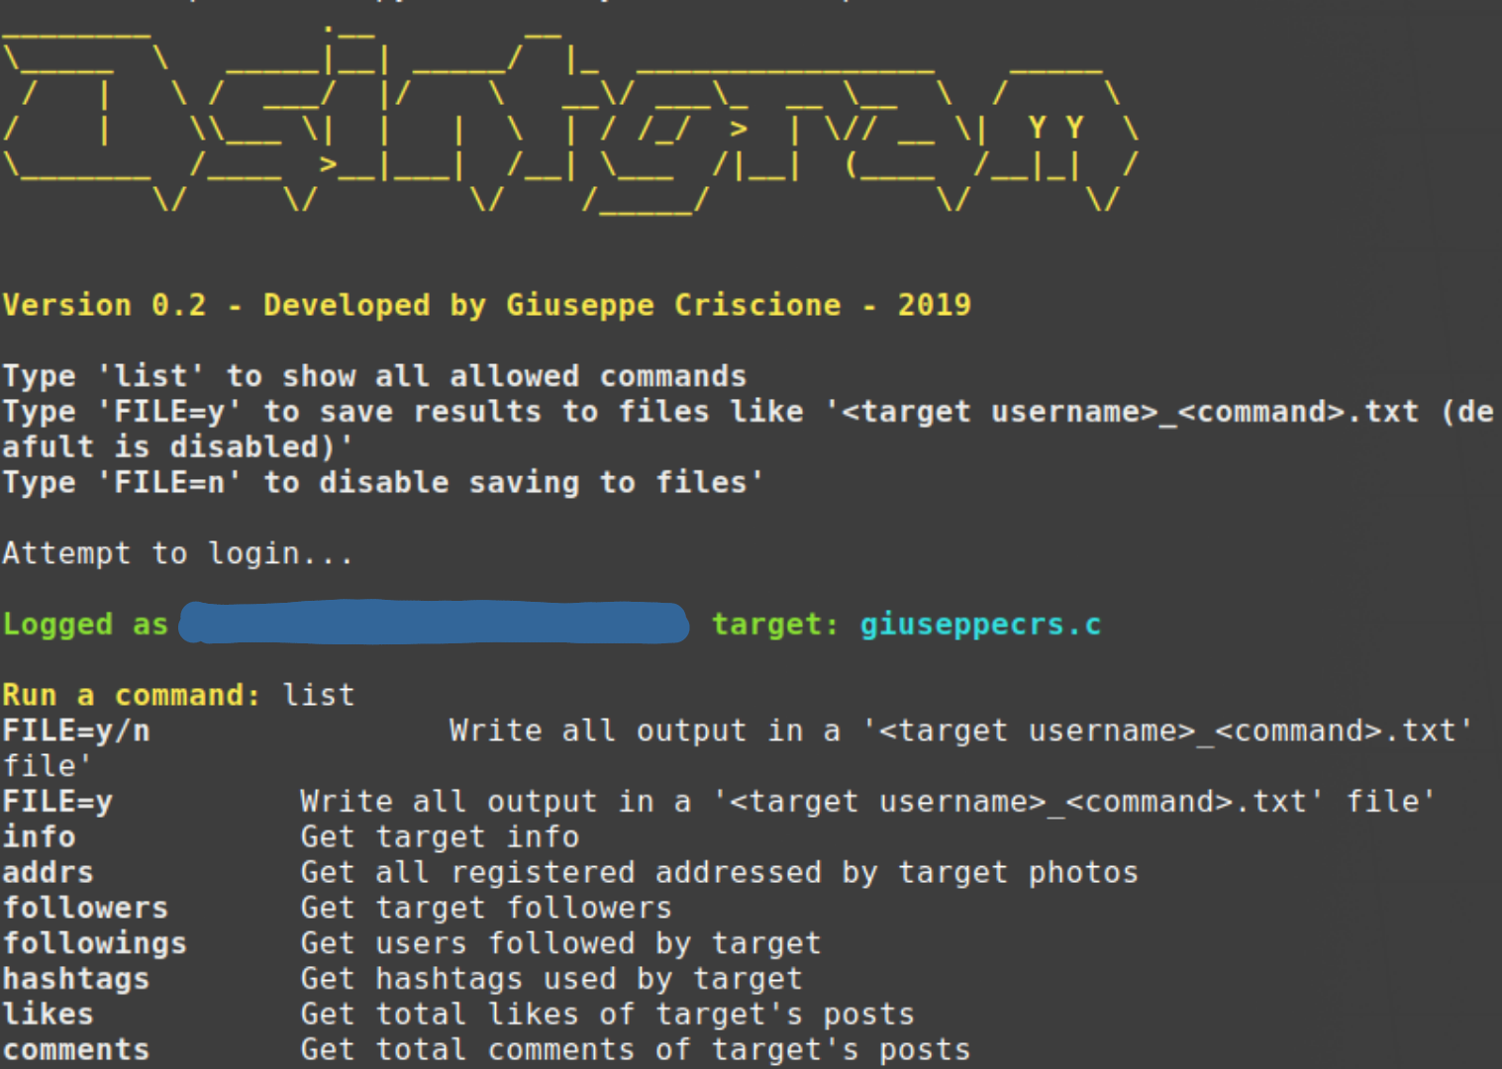This screenshot has width=1502, height=1069.
Task: Click the blue redacted username block
Action: (x=434, y=623)
